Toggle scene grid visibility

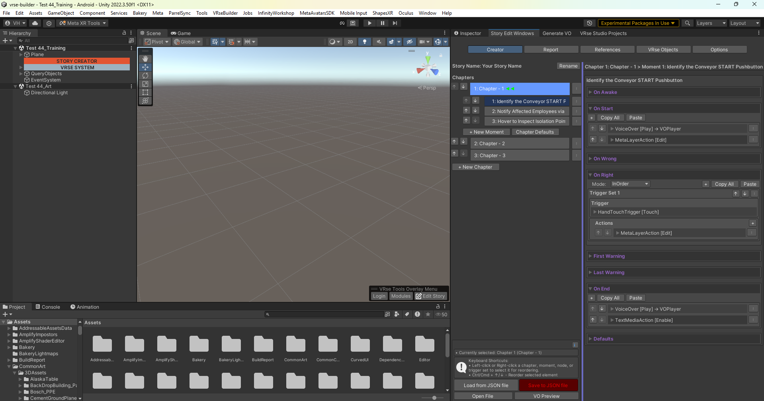(x=215, y=42)
